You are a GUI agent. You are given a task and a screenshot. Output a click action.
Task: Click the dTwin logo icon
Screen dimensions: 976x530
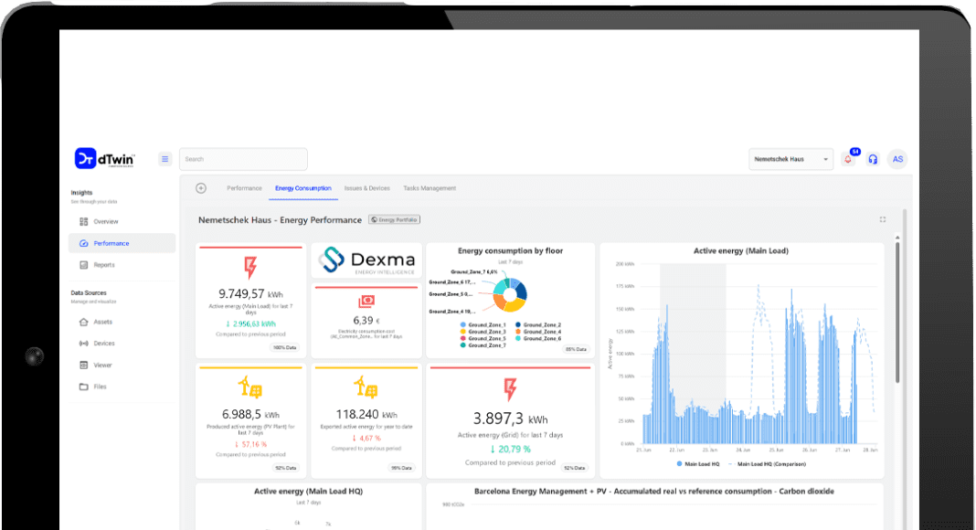click(x=86, y=158)
